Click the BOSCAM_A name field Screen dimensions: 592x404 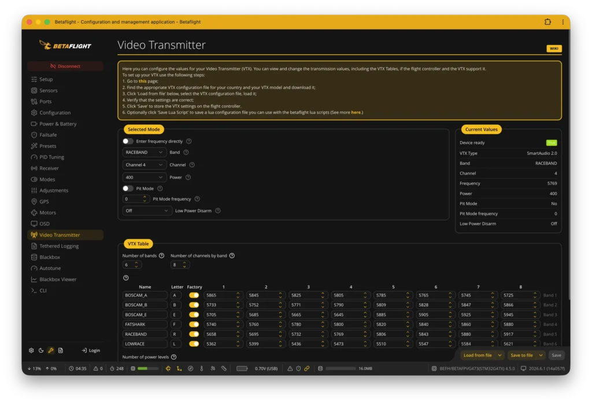coord(145,295)
